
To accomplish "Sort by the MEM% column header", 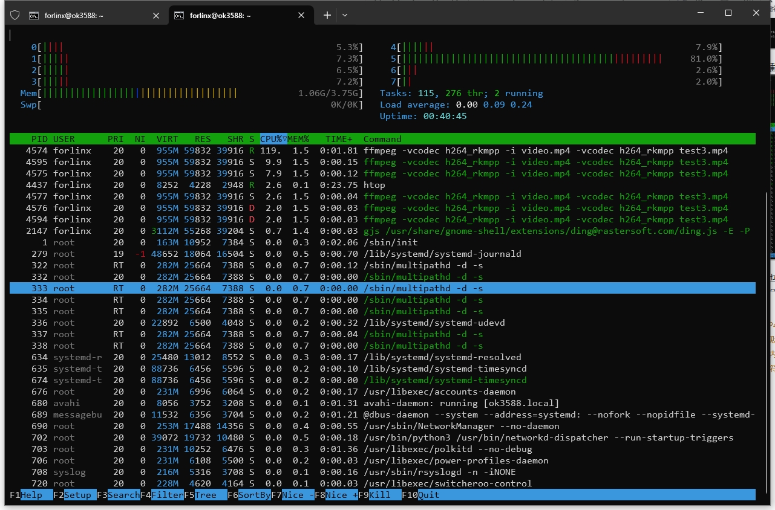I will tap(298, 139).
